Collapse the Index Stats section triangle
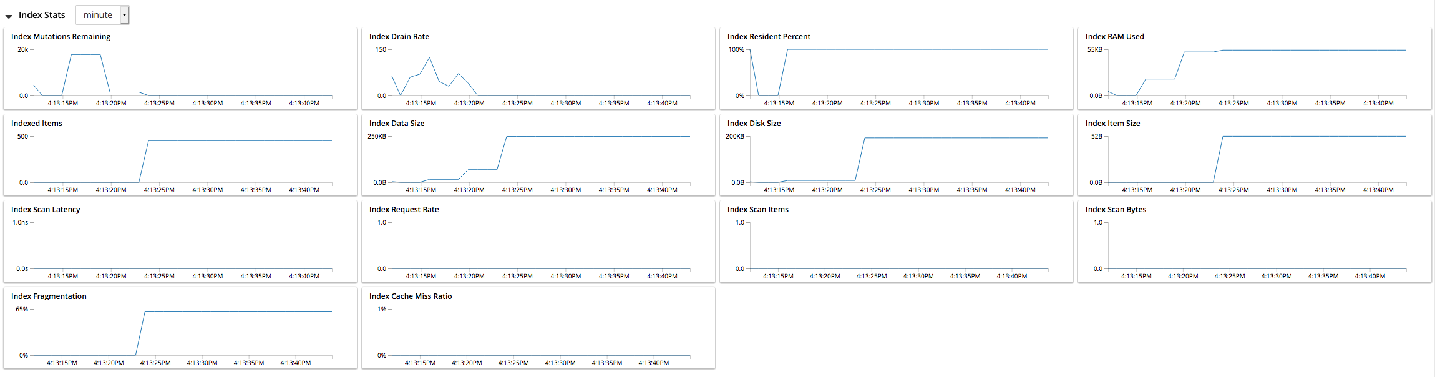Viewport: 1435px width, 377px height. [9, 16]
